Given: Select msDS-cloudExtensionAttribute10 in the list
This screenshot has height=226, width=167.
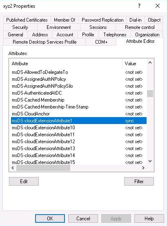Looking at the screenshot, I should (x=79, y=128).
